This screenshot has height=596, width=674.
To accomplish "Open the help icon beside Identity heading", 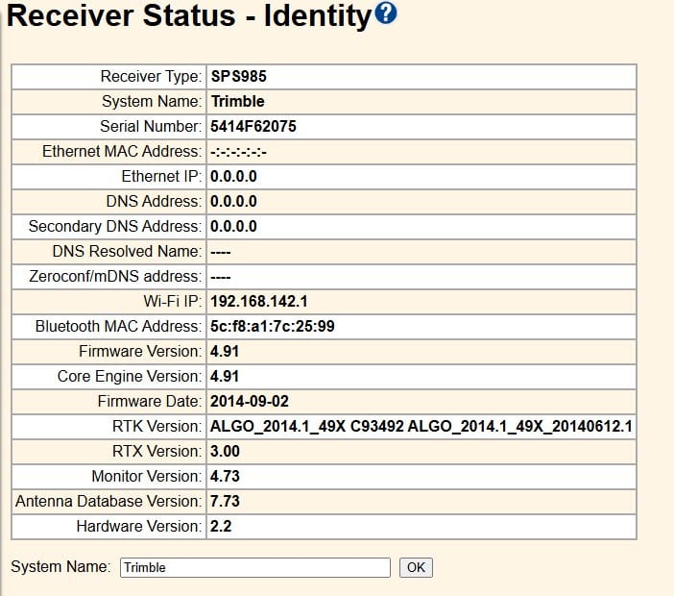I will 386,14.
